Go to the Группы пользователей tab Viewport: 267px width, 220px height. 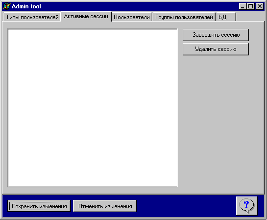coord(184,17)
